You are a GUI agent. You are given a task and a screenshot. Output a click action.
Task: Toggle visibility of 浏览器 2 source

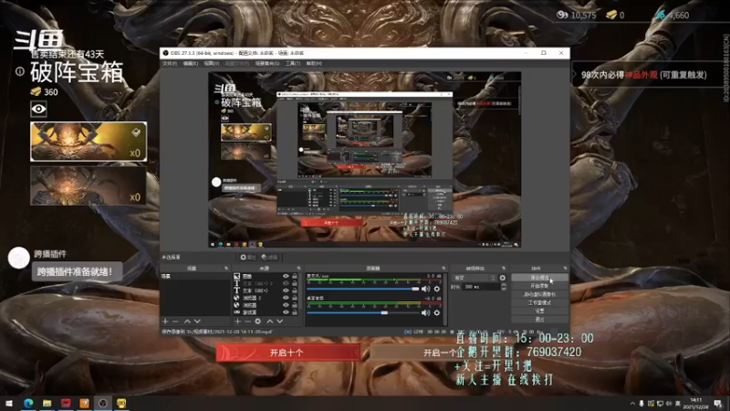[x=286, y=298]
